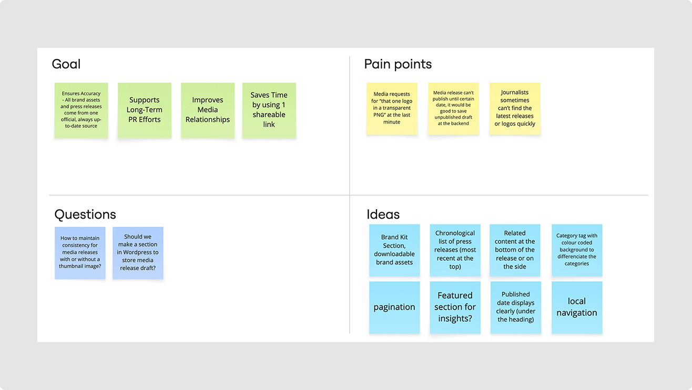The width and height of the screenshot is (692, 390).
Task: Select the "Pain points" section heading
Action: 398,64
